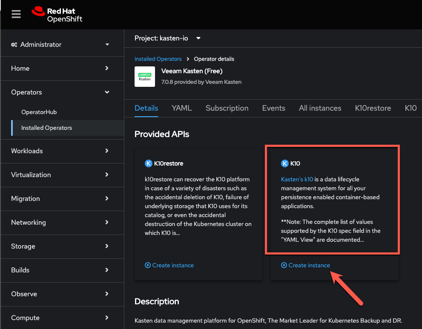This screenshot has width=422, height=329.
Task: Select OperatorHub in the sidebar
Action: (39, 112)
